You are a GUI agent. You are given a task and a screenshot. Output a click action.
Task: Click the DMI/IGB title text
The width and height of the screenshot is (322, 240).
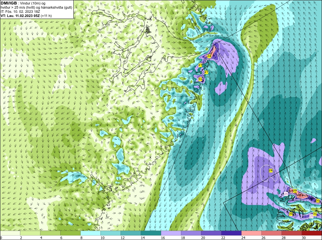click(x=9, y=3)
